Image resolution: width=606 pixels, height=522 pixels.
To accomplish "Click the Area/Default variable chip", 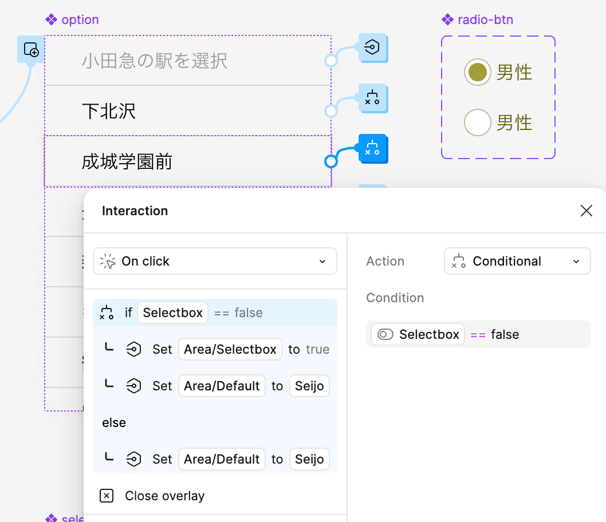I will coord(222,386).
